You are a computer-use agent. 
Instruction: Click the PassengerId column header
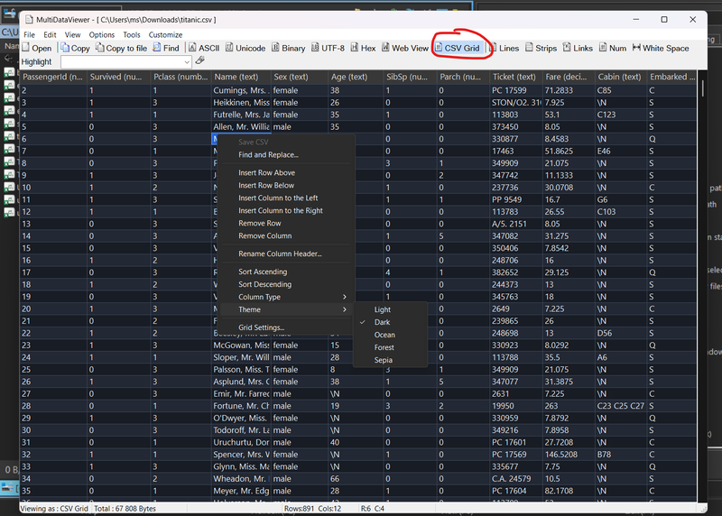(x=53, y=77)
